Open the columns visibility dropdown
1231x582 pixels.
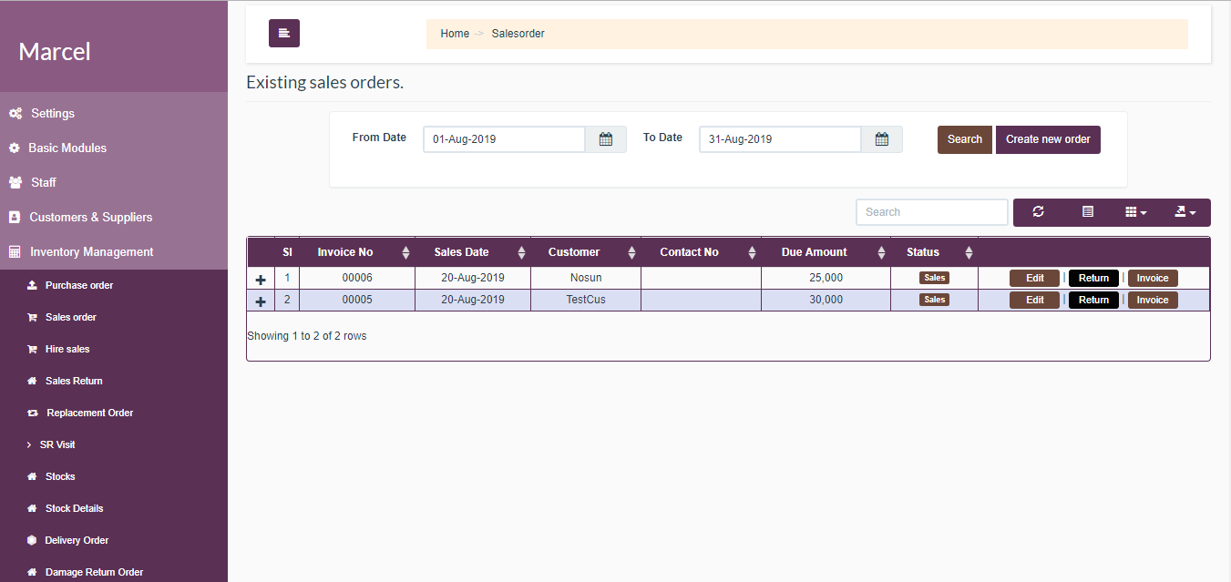[1135, 211]
